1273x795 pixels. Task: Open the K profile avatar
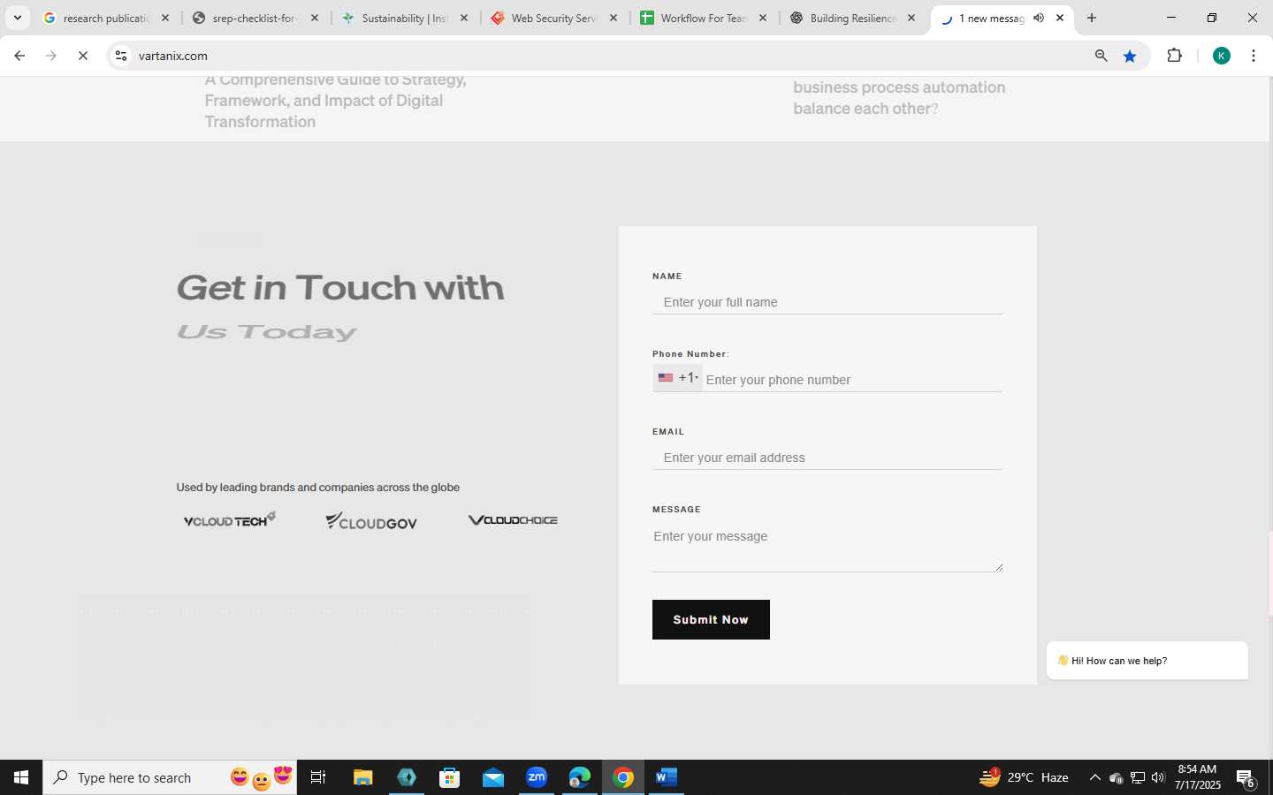1222,56
